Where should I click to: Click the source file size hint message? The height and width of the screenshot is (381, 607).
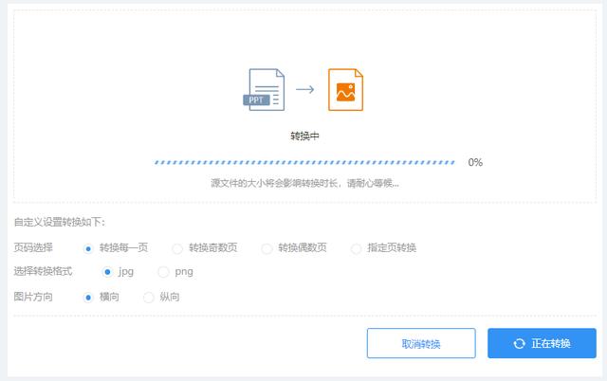304,182
